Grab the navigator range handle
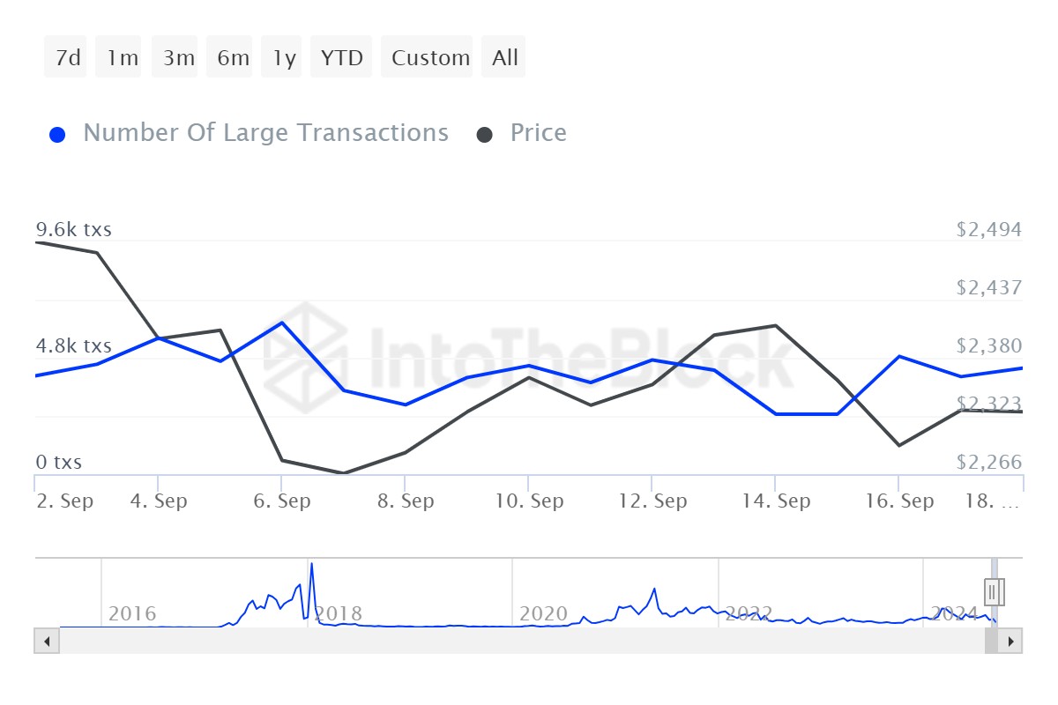Image resolution: width=1058 pixels, height=705 pixels. coord(995,591)
